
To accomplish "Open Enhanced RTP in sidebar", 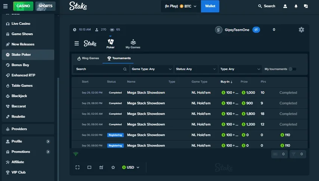I will tap(28, 75).
